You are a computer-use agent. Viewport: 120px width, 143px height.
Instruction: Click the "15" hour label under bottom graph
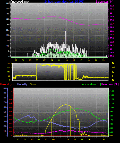[75, 139]
